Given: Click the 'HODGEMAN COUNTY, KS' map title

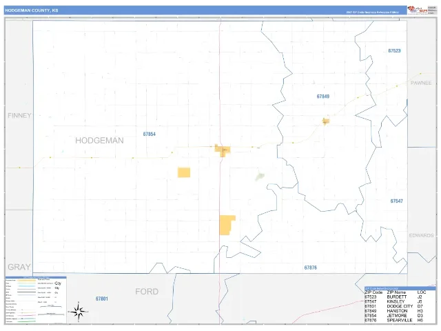Looking at the screenshot, I should tap(32, 10).
